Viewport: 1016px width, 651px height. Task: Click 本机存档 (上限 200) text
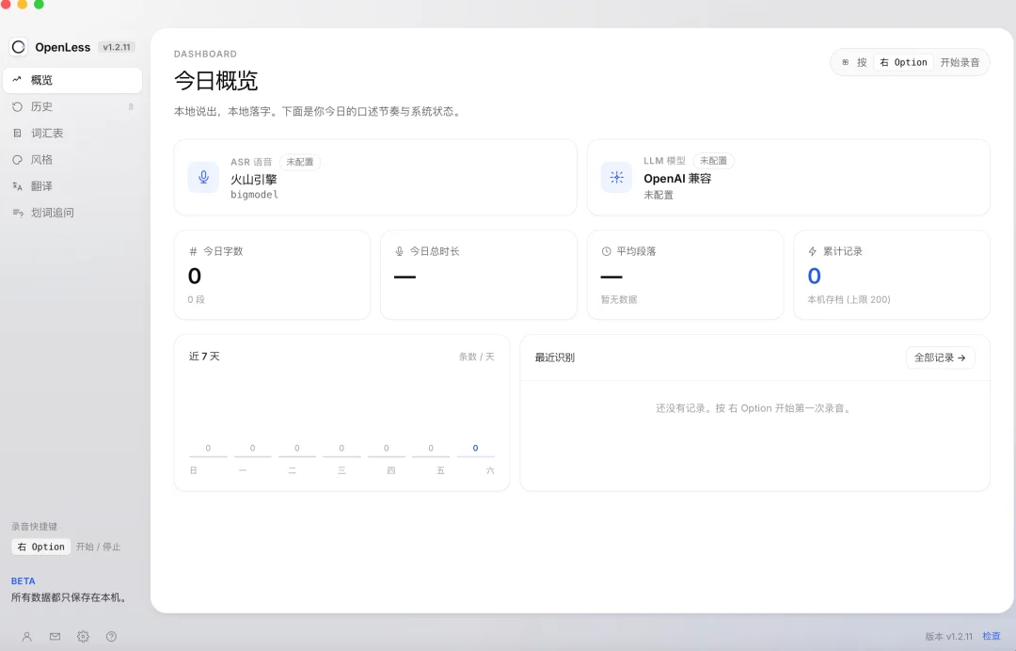pyautogui.click(x=849, y=299)
